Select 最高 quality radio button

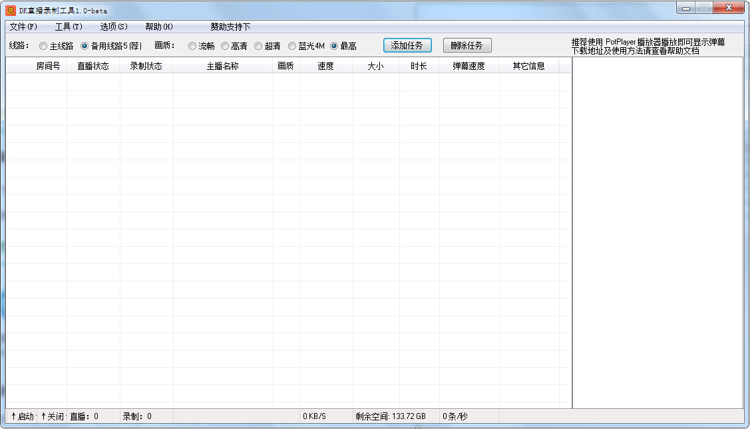(x=334, y=46)
